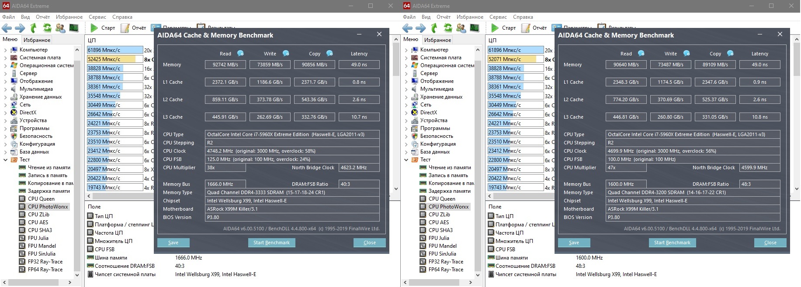Select CPU AES test in left window tree
The width and height of the screenshot is (801, 287).
click(38, 222)
